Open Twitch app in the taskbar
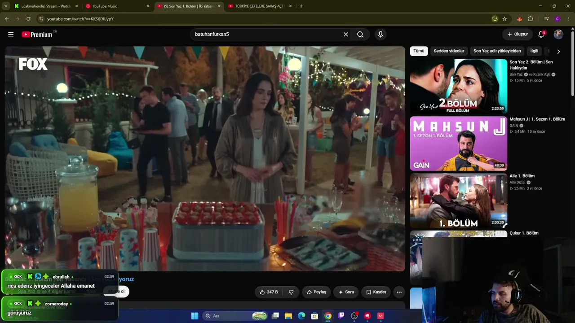This screenshot has height=323, width=575. [341, 316]
